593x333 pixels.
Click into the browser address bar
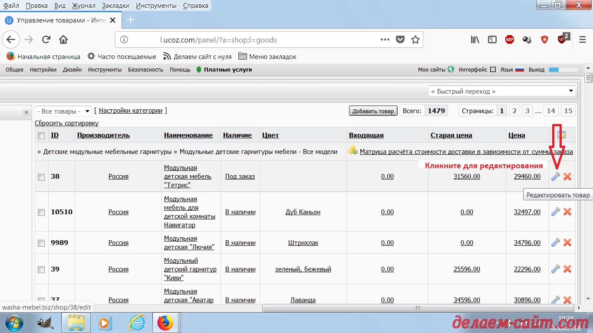(269, 40)
